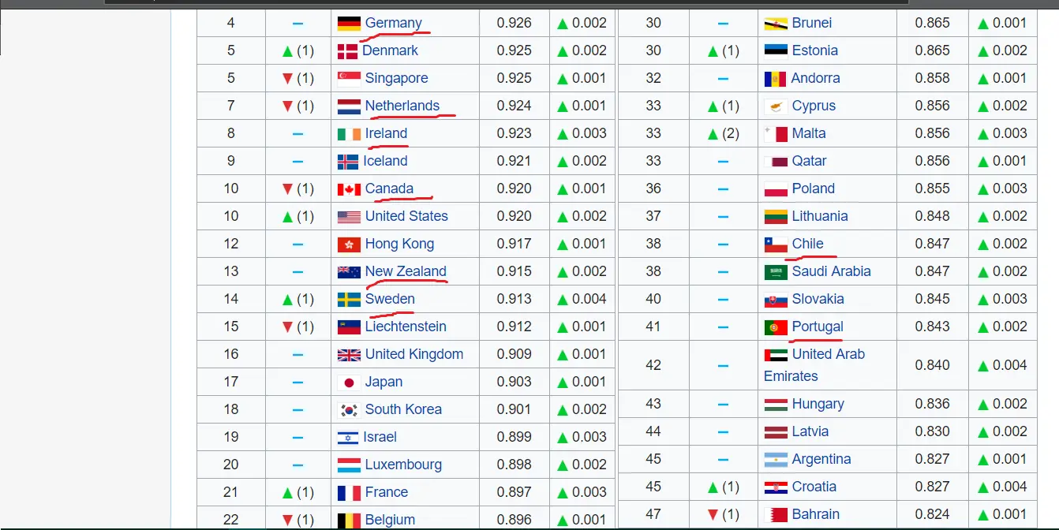
Task: Follow the Israel link
Action: [x=380, y=437]
